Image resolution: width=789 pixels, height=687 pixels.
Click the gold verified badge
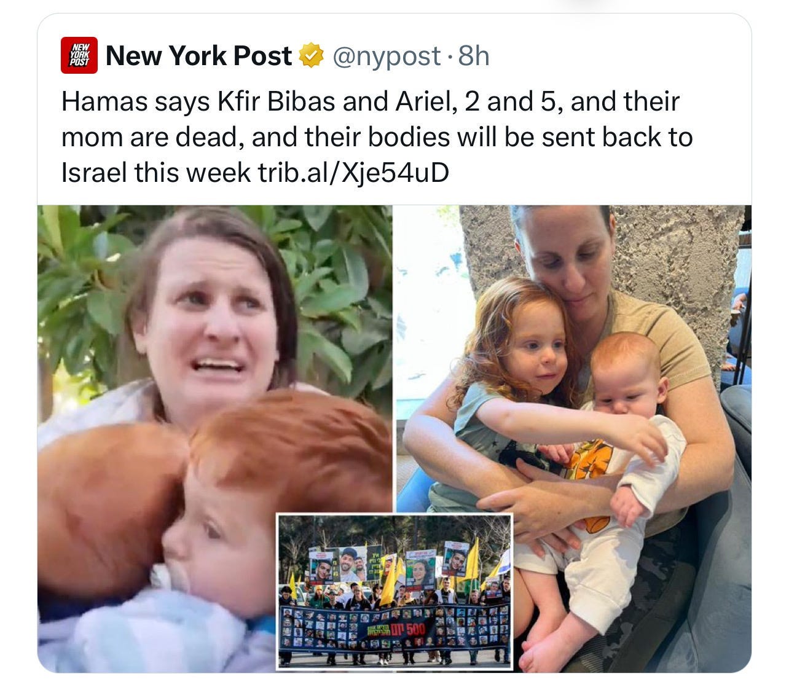coord(311,56)
